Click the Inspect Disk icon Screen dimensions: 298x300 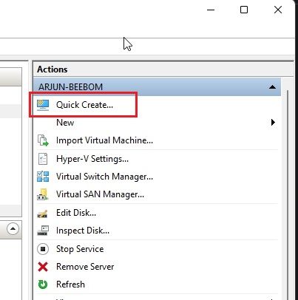43,231
